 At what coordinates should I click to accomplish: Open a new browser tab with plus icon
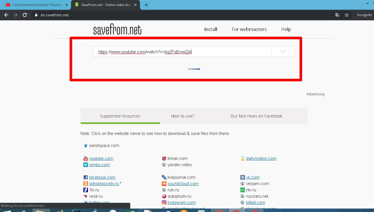click(146, 5)
